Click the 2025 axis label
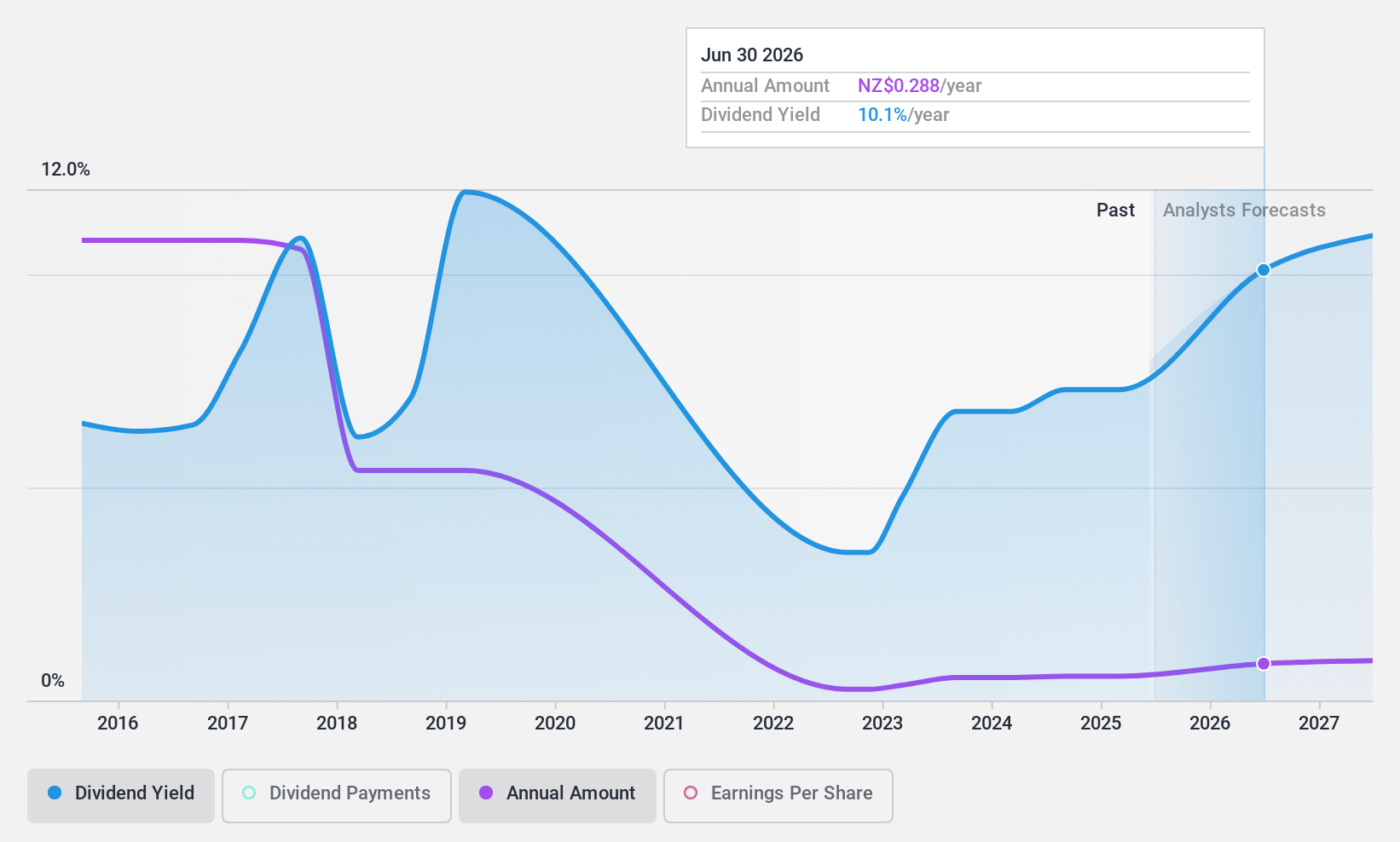The image size is (1400, 842). pyautogui.click(x=1101, y=724)
